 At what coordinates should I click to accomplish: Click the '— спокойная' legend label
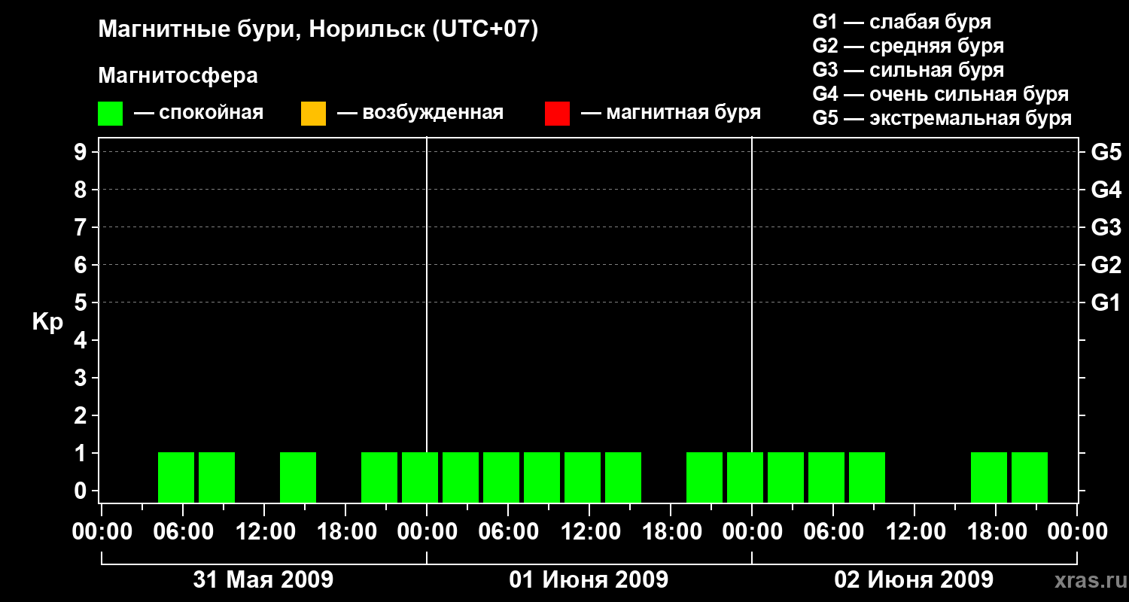199,113
